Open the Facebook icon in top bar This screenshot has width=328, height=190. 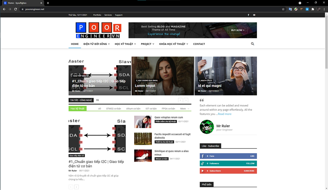tap(248, 15)
